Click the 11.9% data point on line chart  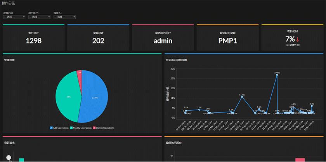coord(242,97)
